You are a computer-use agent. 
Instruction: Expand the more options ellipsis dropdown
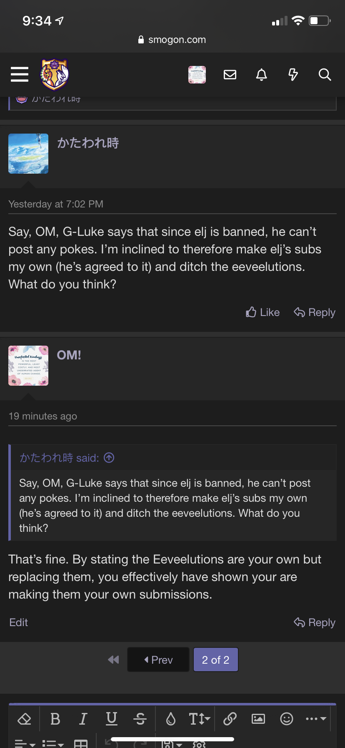(315, 719)
